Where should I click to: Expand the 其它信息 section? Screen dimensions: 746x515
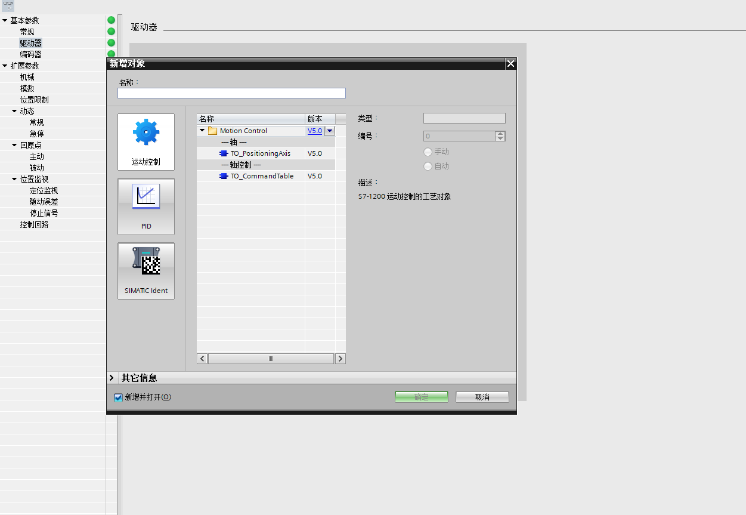click(112, 378)
